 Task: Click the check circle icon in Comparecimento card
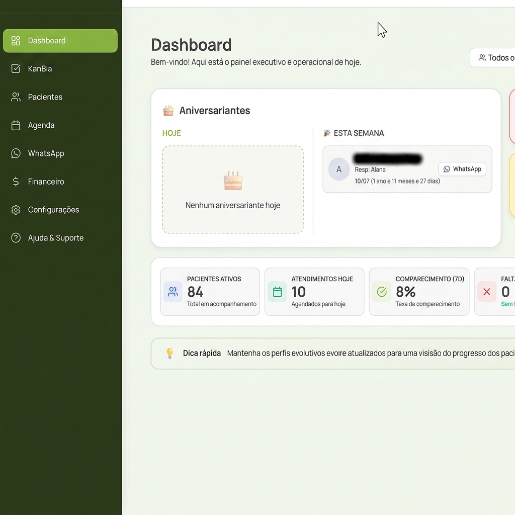[x=382, y=292]
